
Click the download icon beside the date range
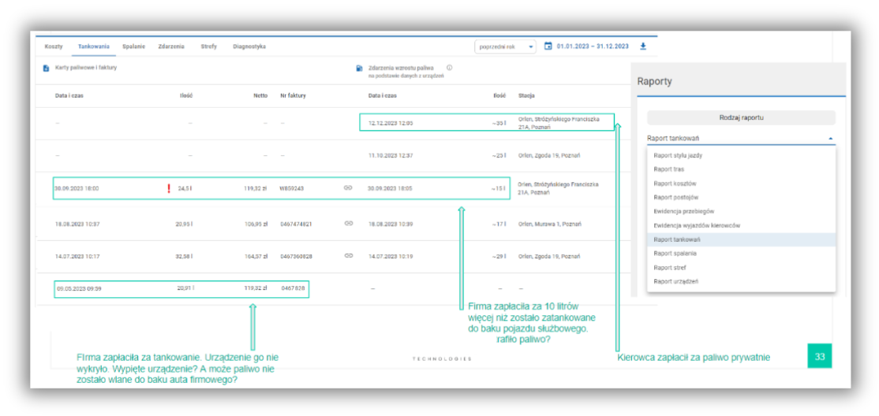pos(642,46)
